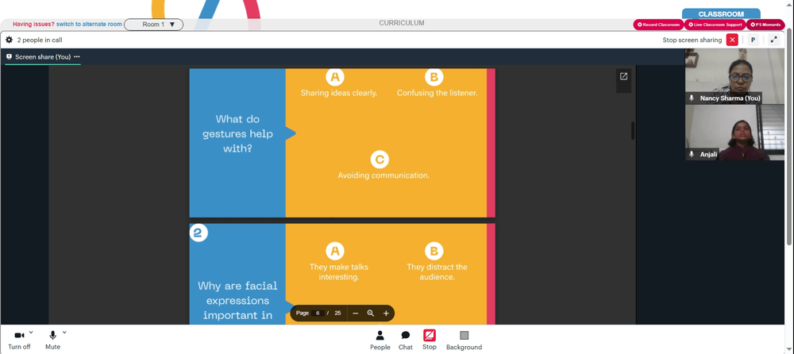Open the shared document in new window
794x354 pixels.
pos(623,76)
